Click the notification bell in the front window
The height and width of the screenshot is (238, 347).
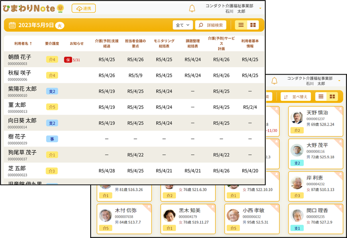(192, 8)
